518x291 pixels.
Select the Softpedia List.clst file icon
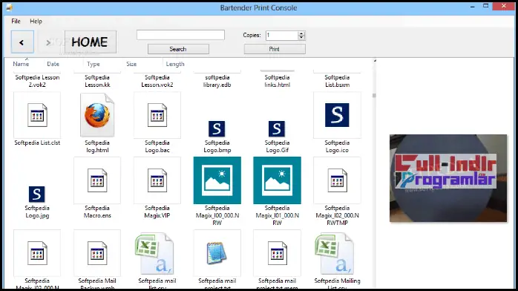click(x=37, y=115)
